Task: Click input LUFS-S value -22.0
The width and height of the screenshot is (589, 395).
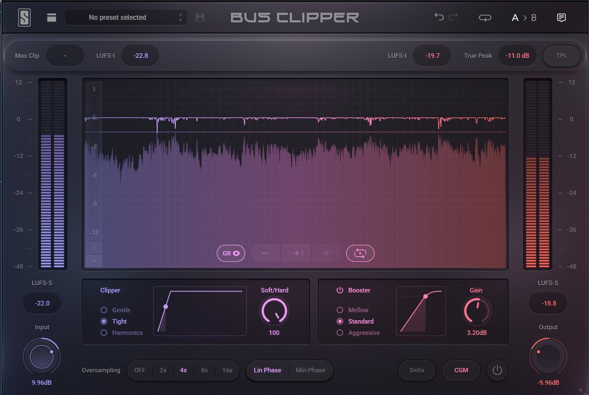Action: pos(42,303)
